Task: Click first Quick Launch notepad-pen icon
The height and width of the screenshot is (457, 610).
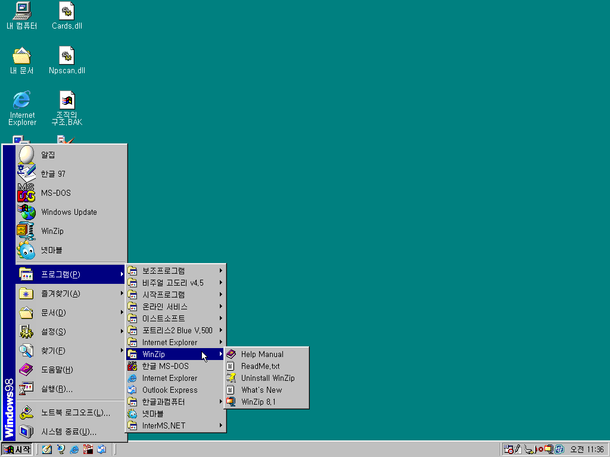Action: (x=47, y=450)
